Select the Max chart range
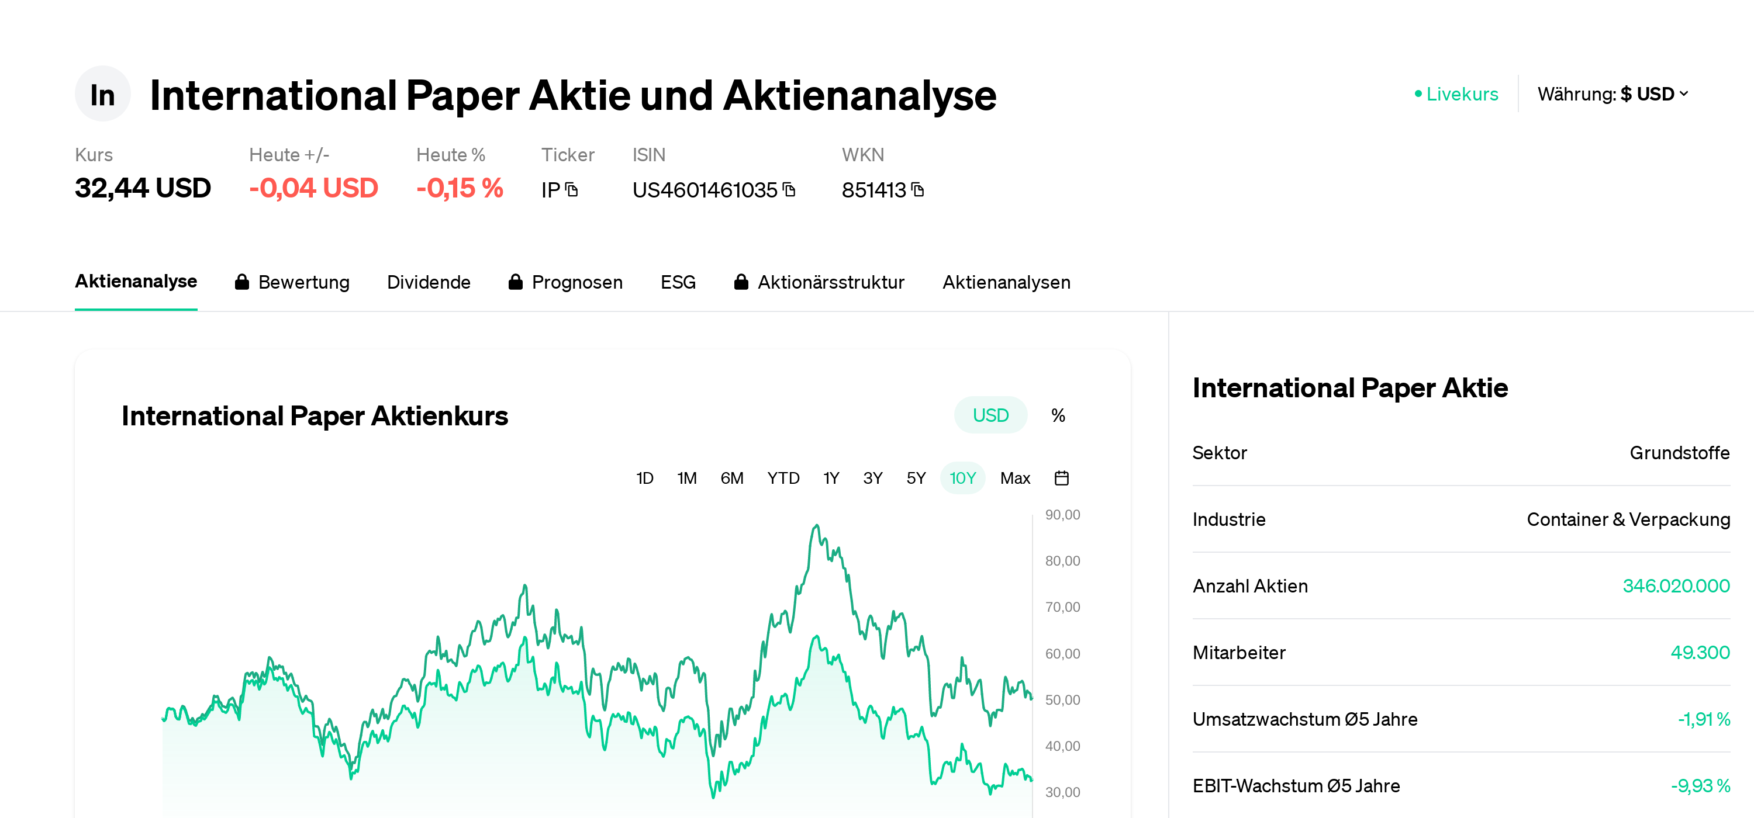Image resolution: width=1754 pixels, height=818 pixels. point(1014,478)
